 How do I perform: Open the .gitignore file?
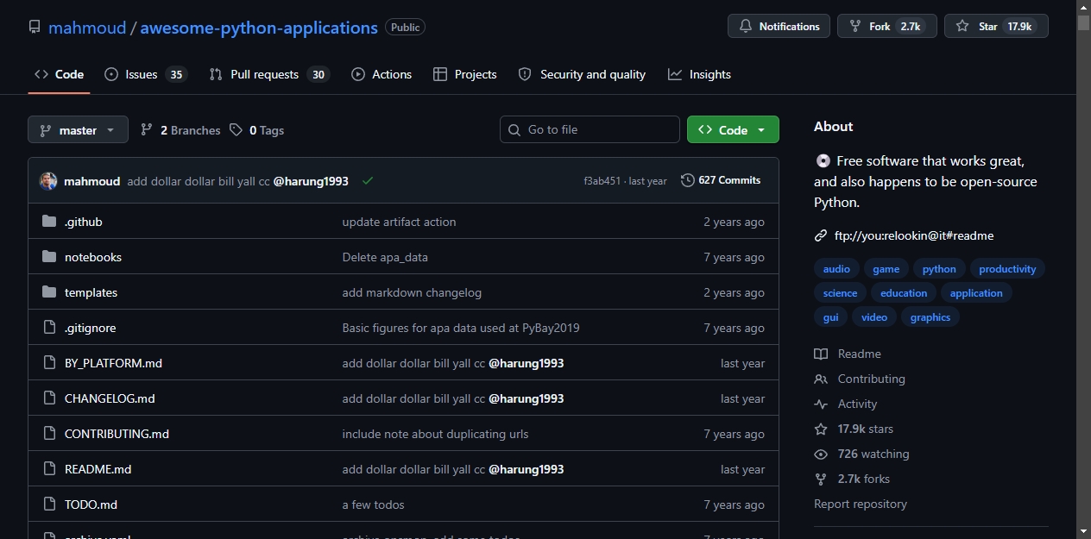coord(90,328)
